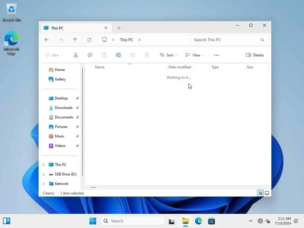
Task: Click the muted volume tray icon
Action: click(x=268, y=221)
